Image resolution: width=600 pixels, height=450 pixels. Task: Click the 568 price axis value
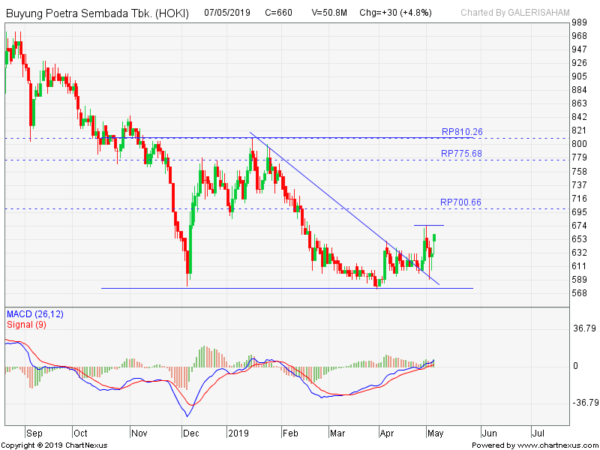click(x=579, y=293)
